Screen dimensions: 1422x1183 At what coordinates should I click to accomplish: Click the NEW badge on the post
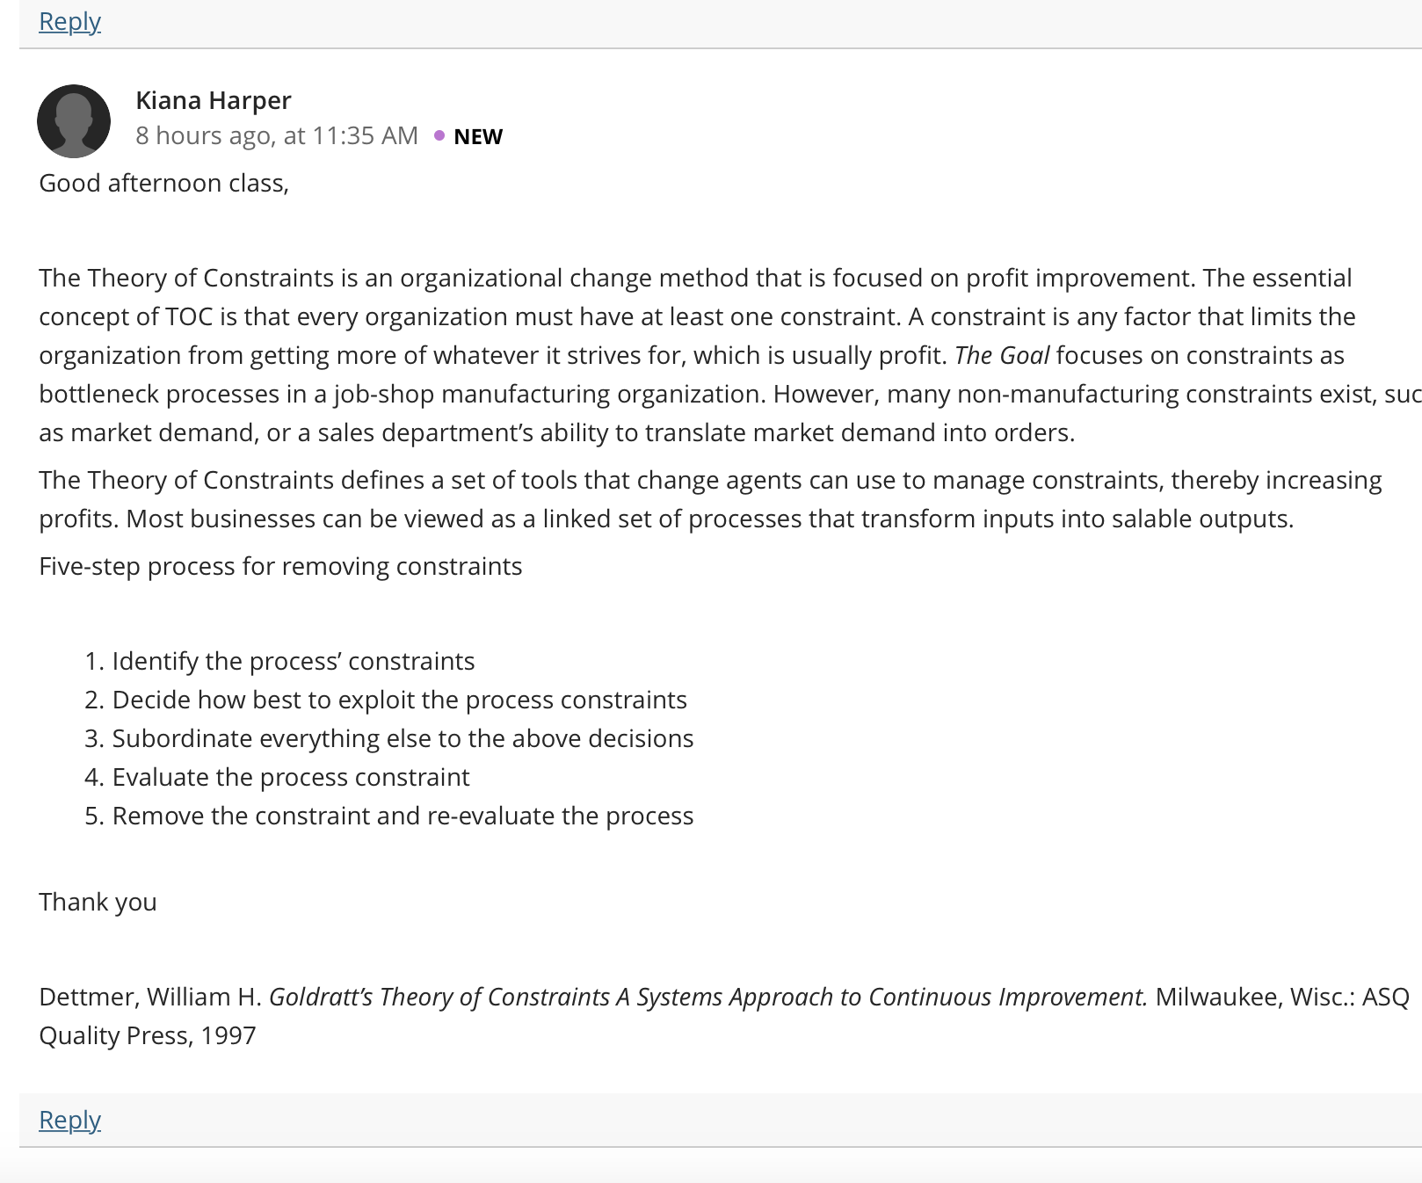[x=478, y=136]
